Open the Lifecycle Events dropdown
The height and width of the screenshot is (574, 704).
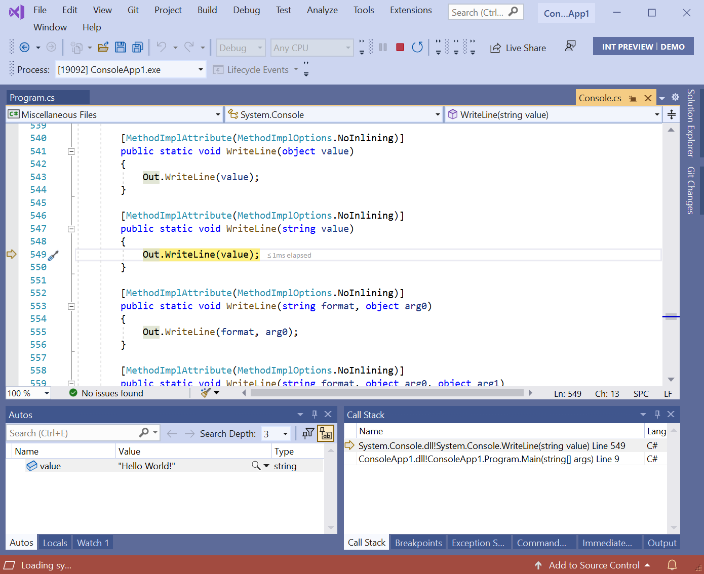(x=255, y=69)
